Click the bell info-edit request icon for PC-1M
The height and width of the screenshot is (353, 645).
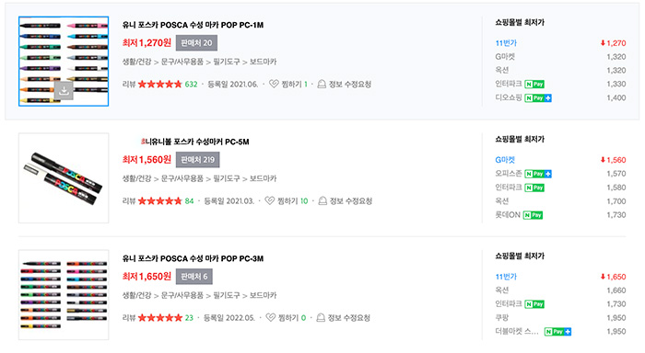click(x=322, y=85)
